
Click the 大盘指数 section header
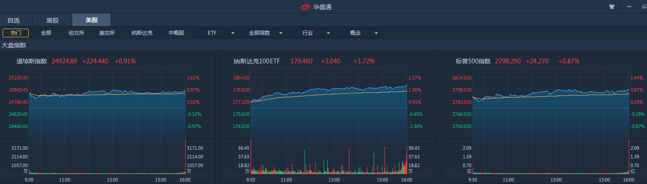14,45
